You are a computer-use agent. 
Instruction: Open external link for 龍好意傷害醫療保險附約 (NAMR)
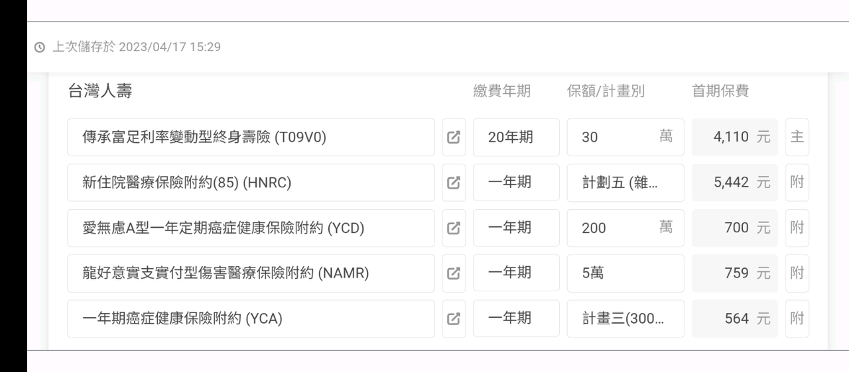[454, 273]
